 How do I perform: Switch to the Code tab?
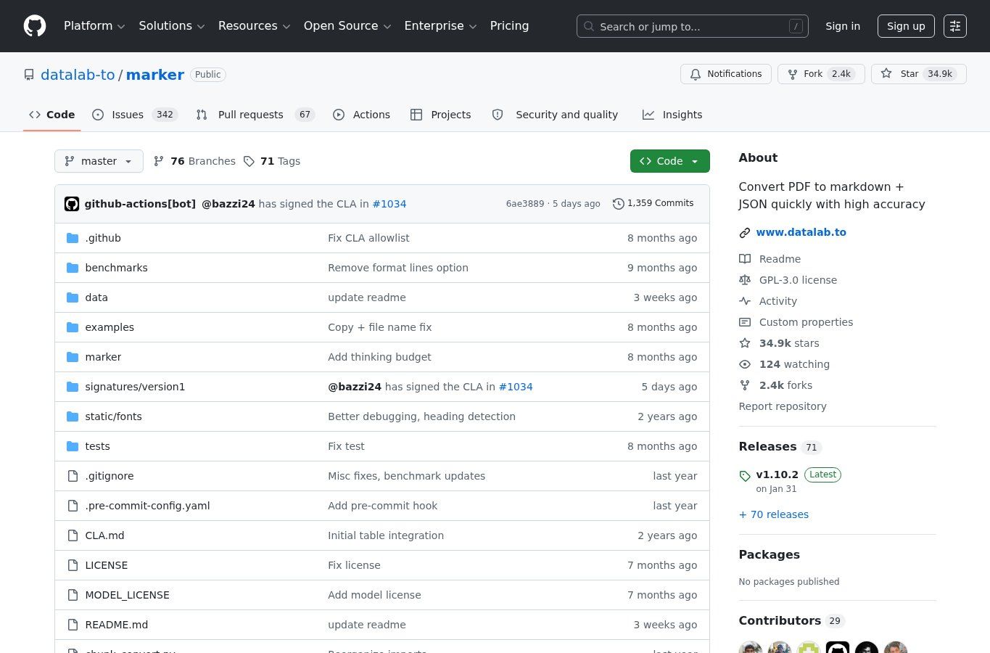[51, 115]
